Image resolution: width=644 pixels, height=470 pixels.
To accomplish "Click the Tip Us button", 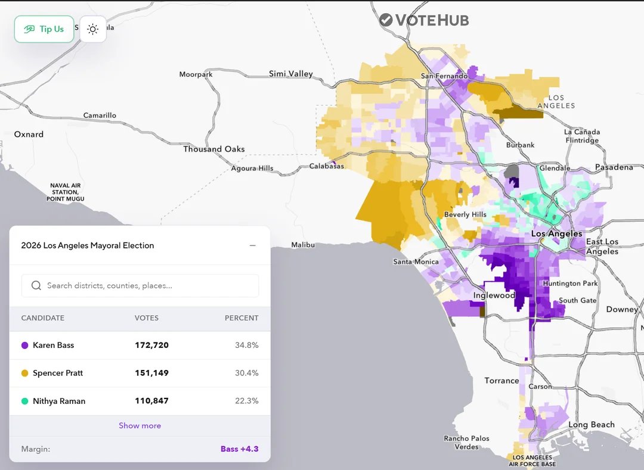I will click(44, 29).
